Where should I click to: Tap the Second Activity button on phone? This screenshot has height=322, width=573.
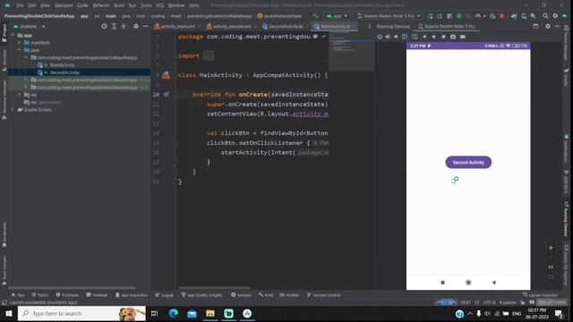click(x=468, y=163)
